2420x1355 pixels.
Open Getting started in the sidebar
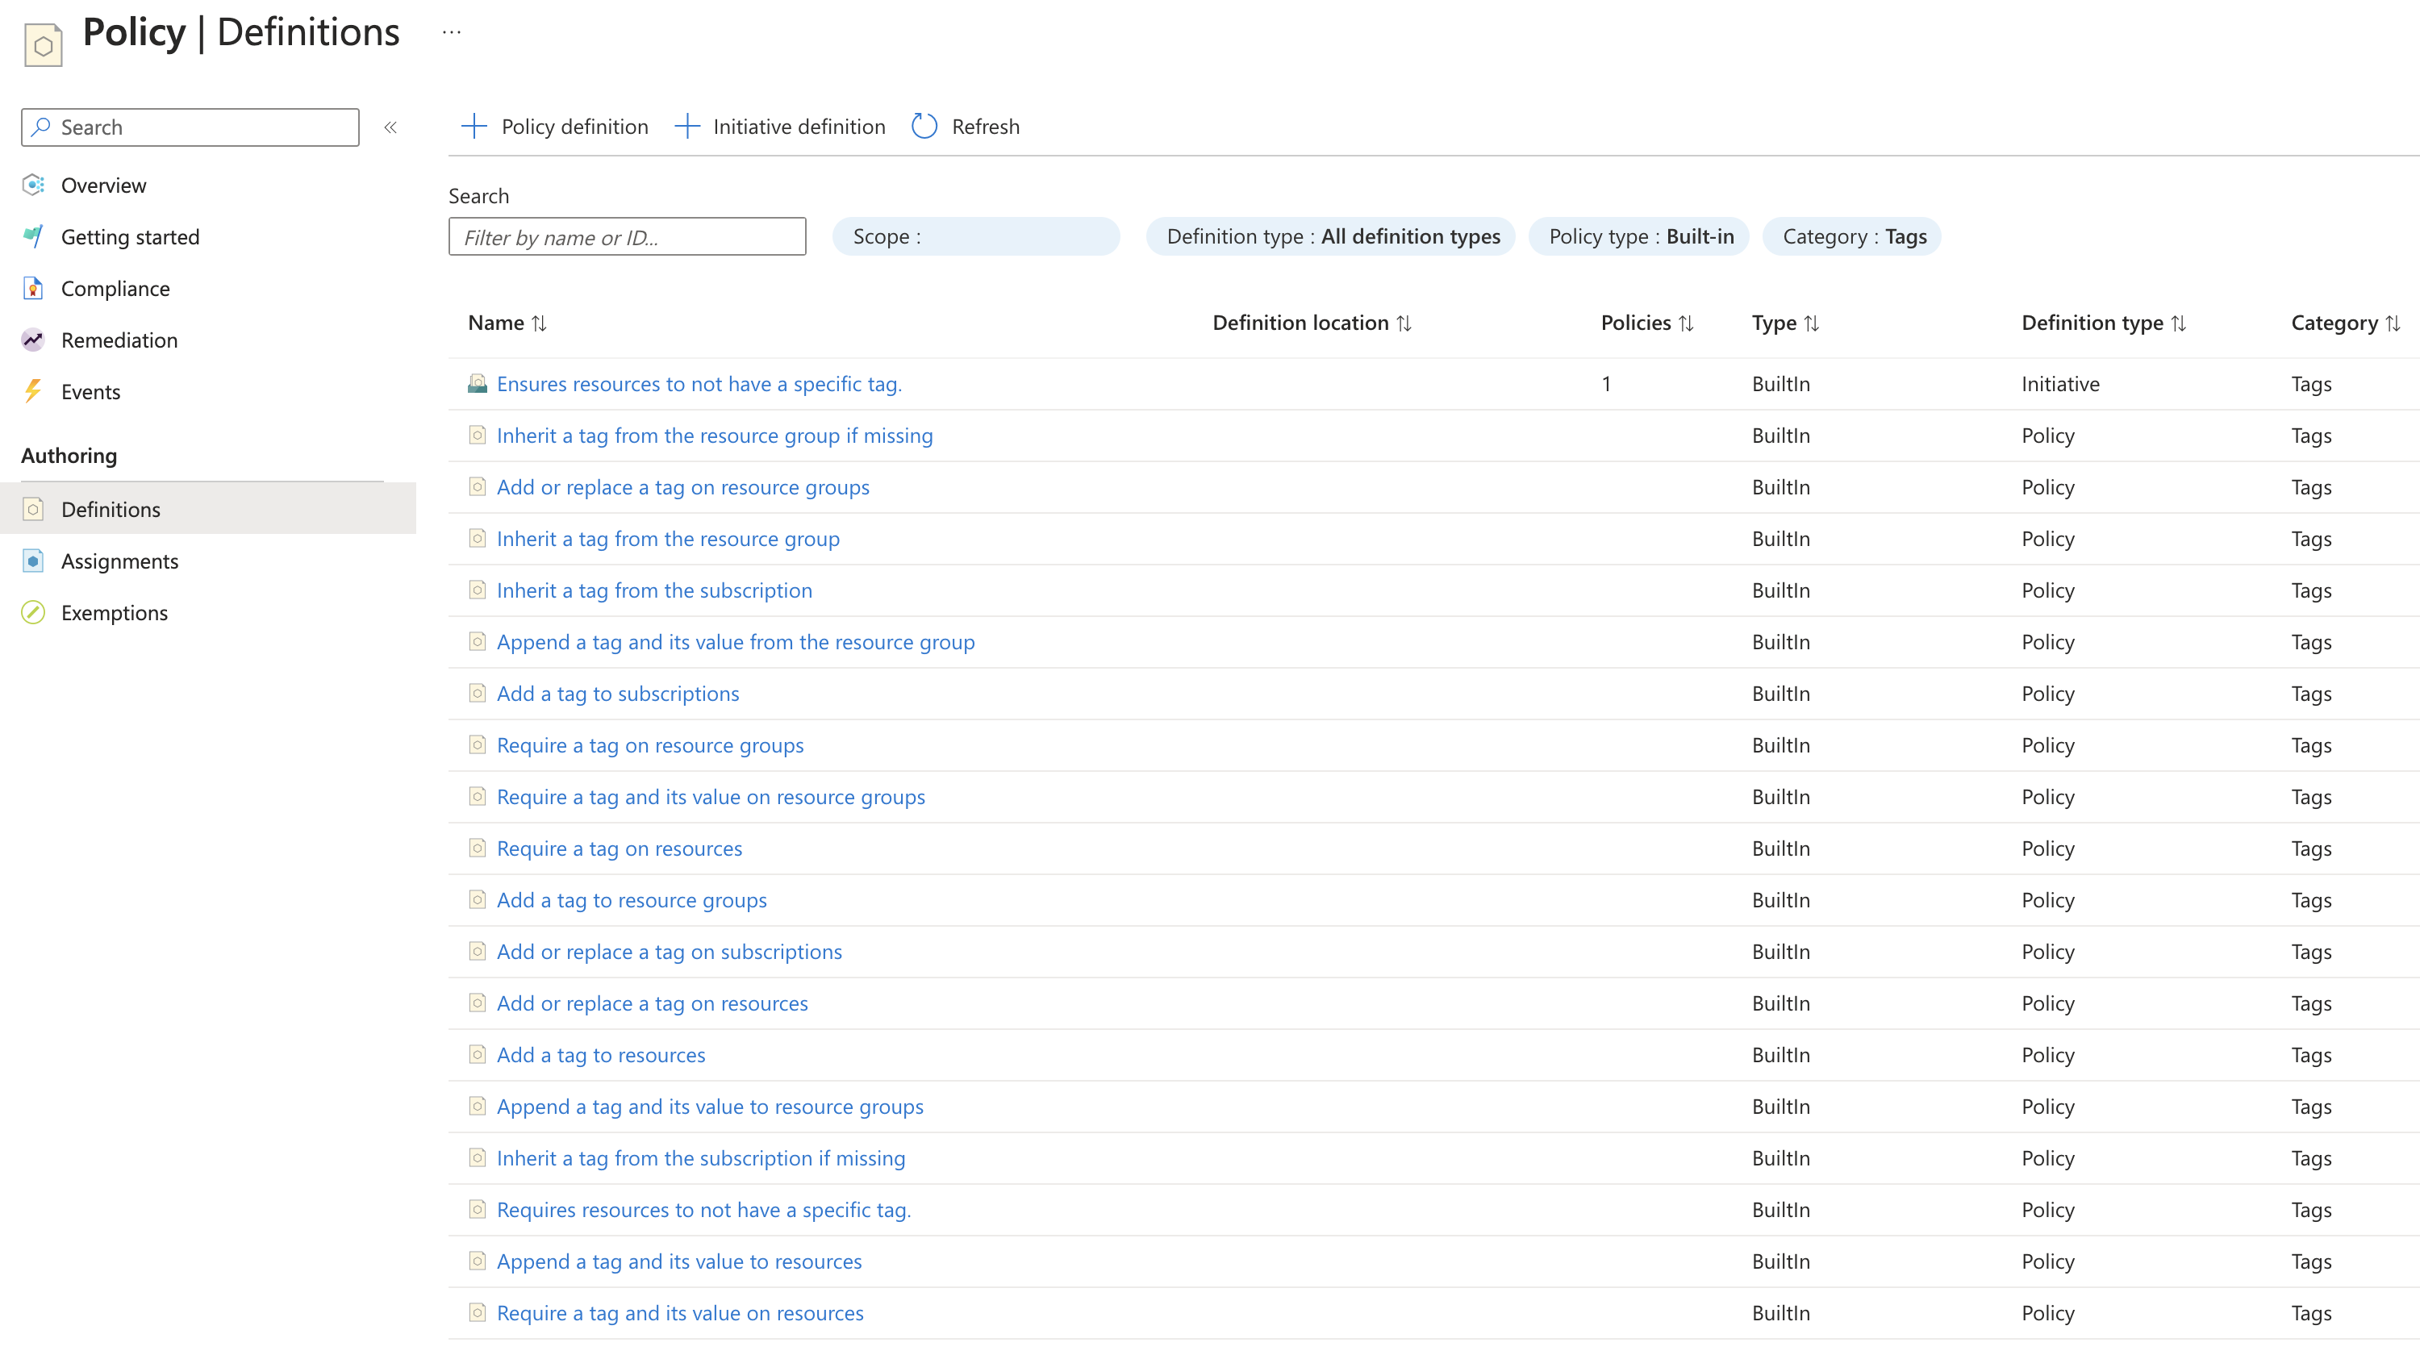130,236
